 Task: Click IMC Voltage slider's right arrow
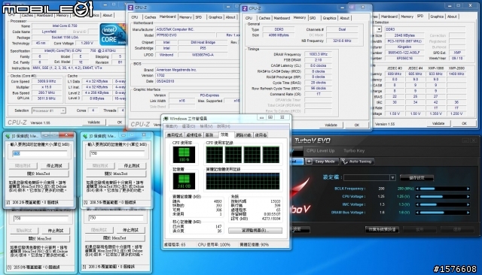[x=468, y=204]
